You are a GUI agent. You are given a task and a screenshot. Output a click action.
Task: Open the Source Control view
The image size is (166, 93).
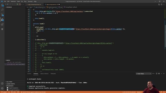(2, 15)
